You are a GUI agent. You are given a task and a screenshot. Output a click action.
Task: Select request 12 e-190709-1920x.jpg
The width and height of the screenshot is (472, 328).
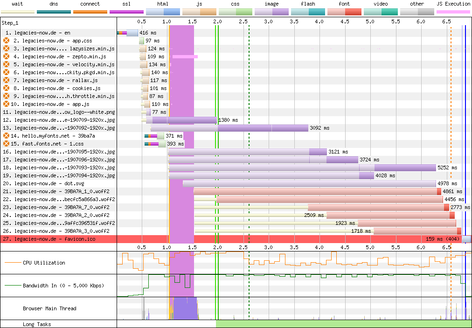click(x=59, y=120)
